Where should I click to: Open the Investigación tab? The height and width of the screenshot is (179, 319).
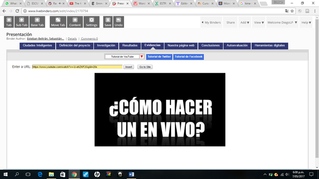pos(106,46)
